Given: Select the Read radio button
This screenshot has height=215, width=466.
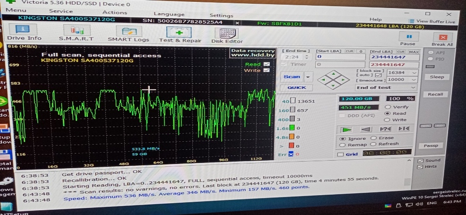Looking at the screenshot, I should 387,113.
